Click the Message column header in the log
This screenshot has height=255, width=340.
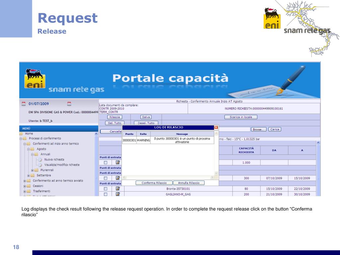tap(182, 134)
